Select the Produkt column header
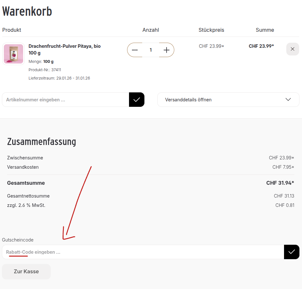 point(12,30)
